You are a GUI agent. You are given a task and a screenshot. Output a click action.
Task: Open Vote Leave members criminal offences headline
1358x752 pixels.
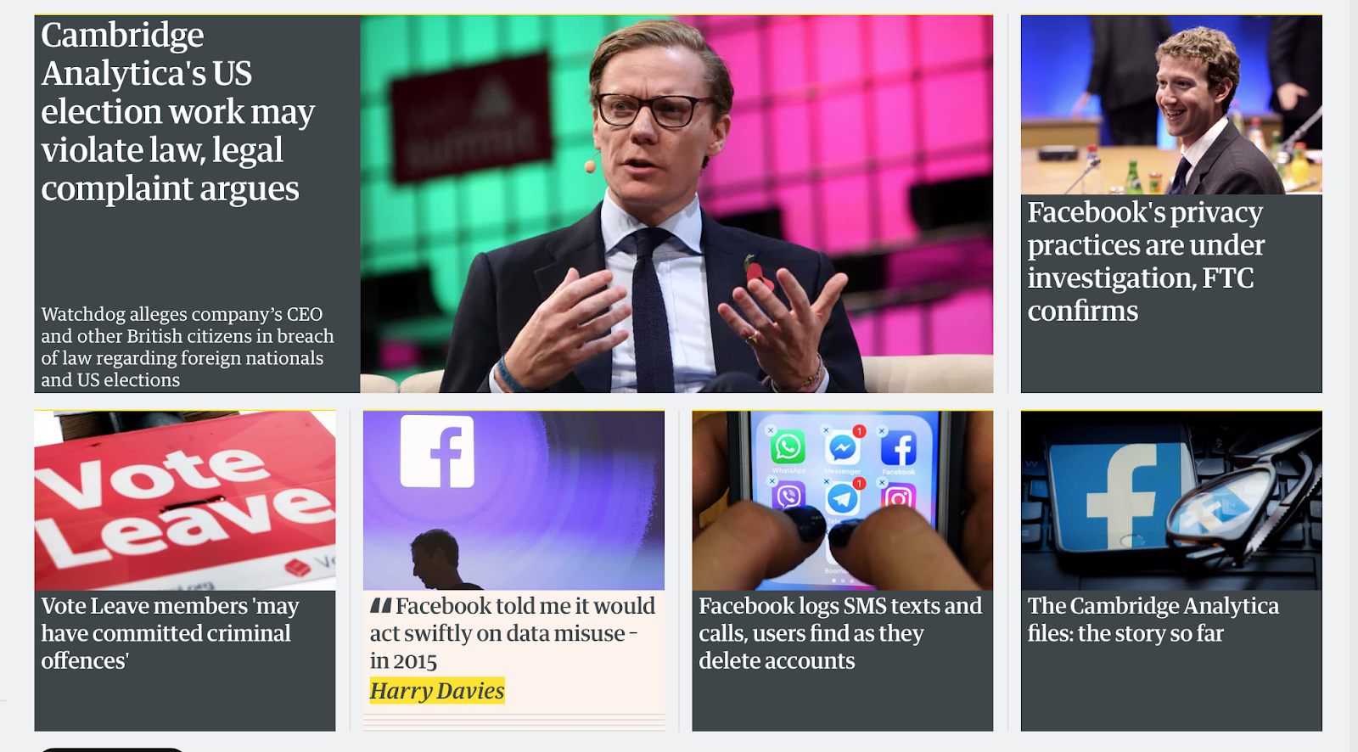click(x=170, y=633)
